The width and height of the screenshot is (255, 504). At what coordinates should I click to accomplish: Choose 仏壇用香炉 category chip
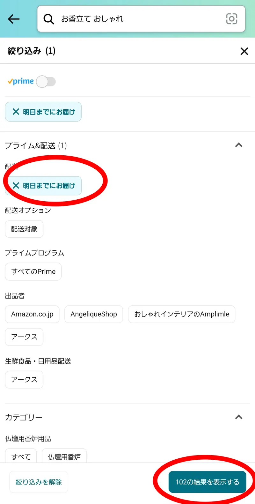tap(64, 456)
